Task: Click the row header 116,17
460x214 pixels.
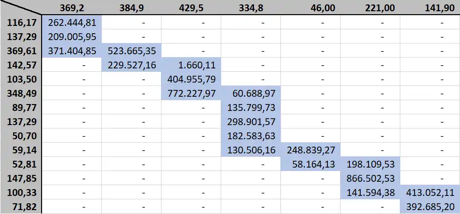Action: pyautogui.click(x=22, y=22)
